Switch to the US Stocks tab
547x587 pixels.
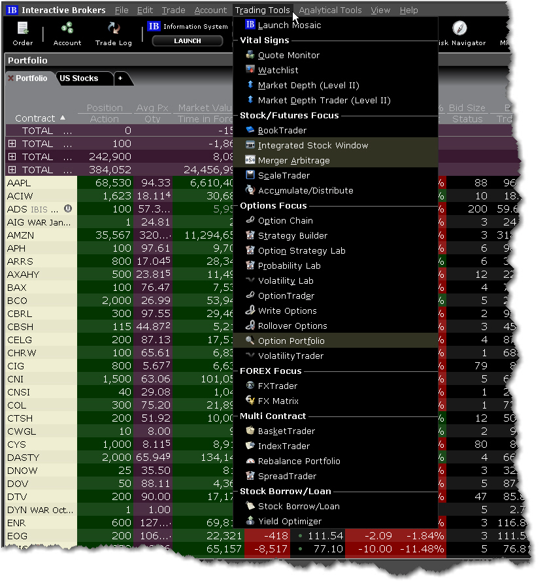(x=78, y=78)
